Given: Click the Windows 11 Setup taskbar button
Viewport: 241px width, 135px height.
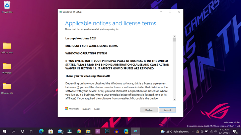Looking at the screenshot, I should [136, 131].
